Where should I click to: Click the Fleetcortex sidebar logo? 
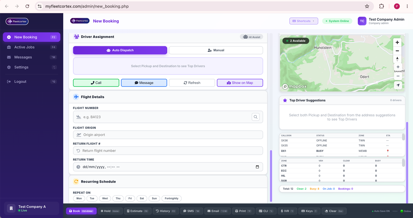pos(17,21)
